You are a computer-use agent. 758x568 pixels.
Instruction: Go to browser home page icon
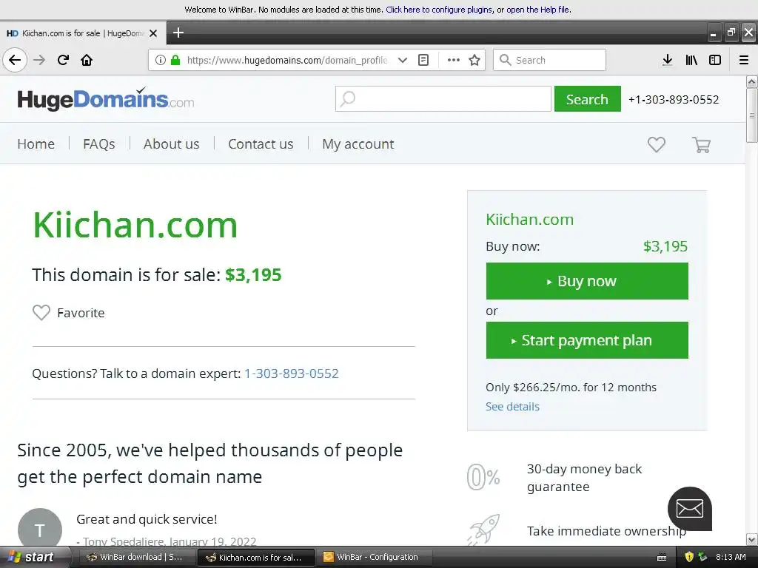[x=87, y=60]
